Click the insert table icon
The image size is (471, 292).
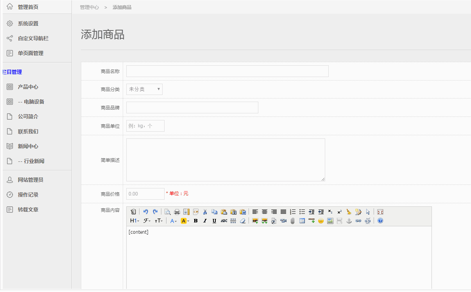coord(302,221)
